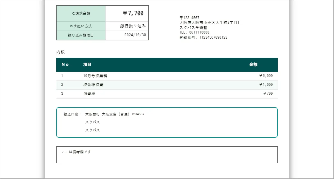Select the 銀行振り込み payment method value

click(x=133, y=26)
